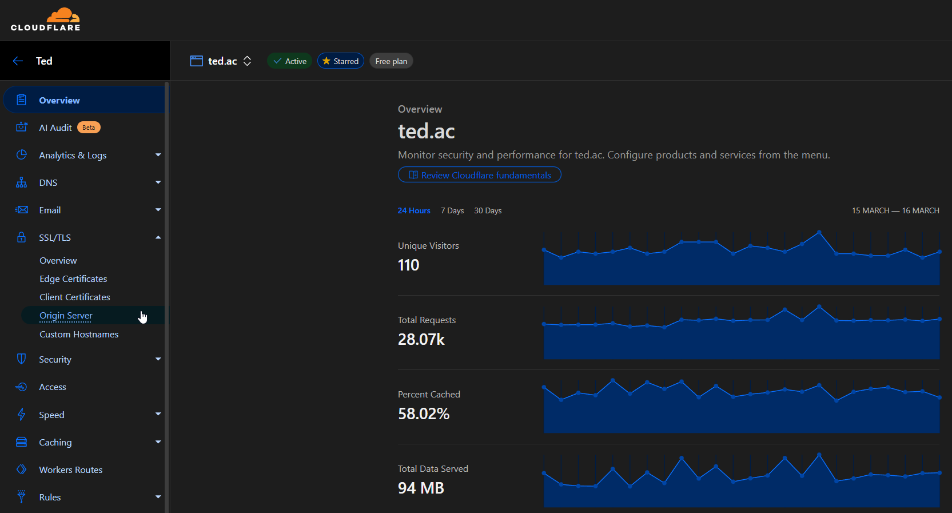Click the star icon in Starred badge
952x513 pixels.
(x=326, y=61)
